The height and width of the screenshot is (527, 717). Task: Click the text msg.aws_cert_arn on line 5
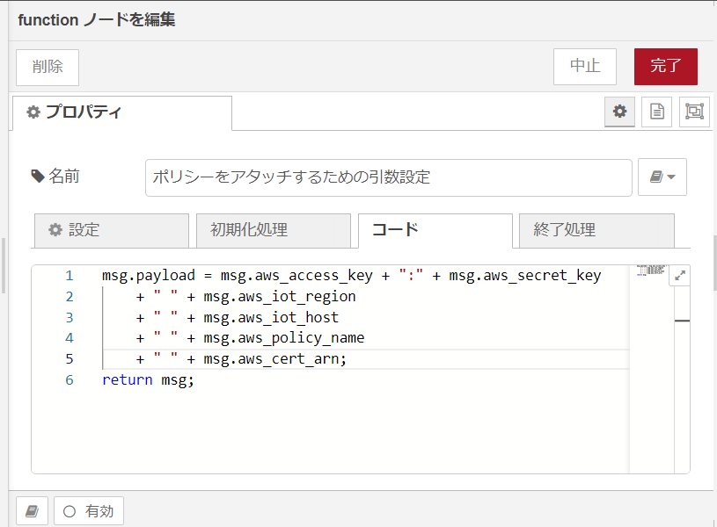271,359
